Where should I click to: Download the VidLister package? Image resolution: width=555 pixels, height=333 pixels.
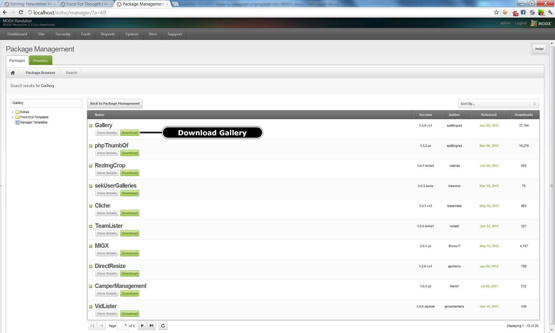pyautogui.click(x=130, y=314)
